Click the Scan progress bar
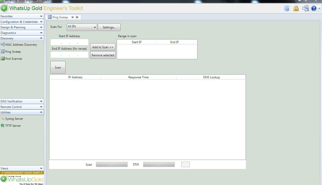Viewport: 322px width, 185px height. coord(112,164)
